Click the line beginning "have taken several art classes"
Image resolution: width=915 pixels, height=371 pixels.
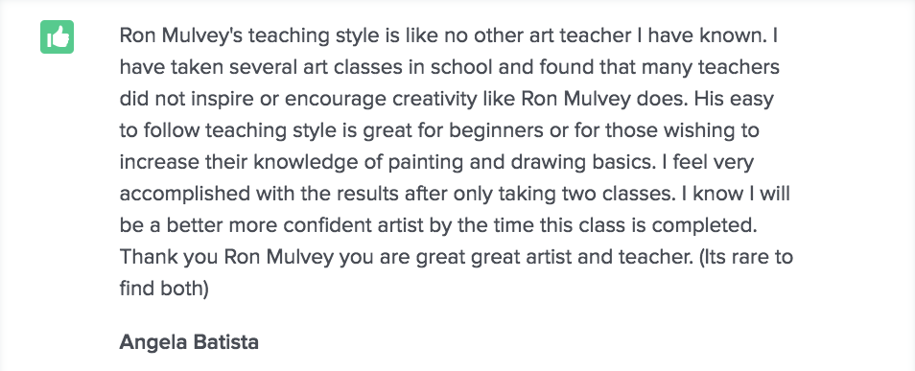449,68
